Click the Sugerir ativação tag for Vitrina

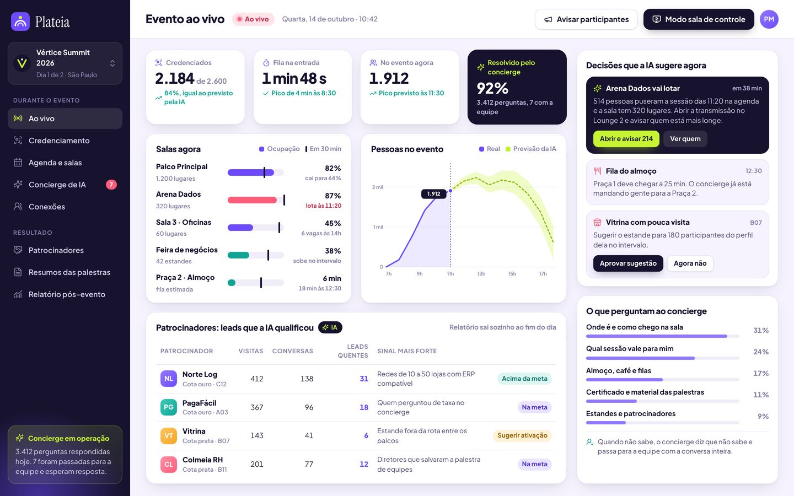click(522, 435)
